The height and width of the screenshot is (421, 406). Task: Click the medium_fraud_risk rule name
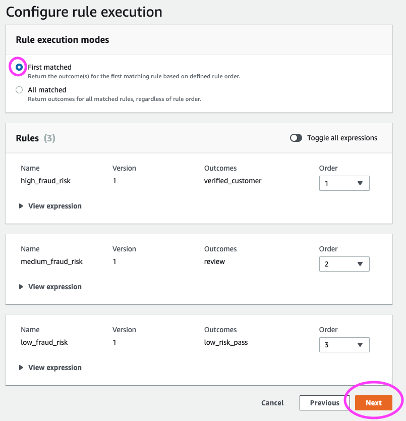pyautogui.click(x=51, y=261)
